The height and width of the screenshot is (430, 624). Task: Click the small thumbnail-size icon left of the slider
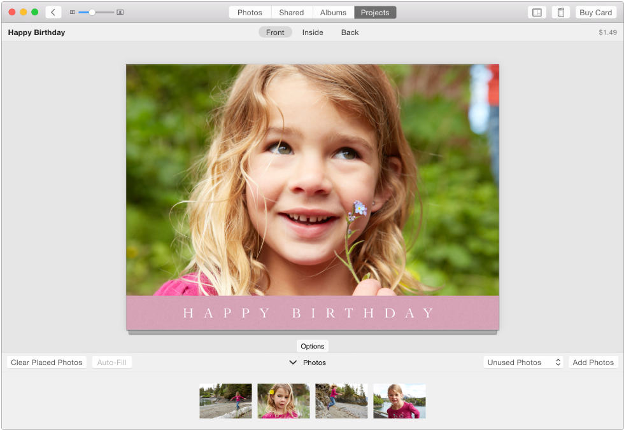pos(72,12)
